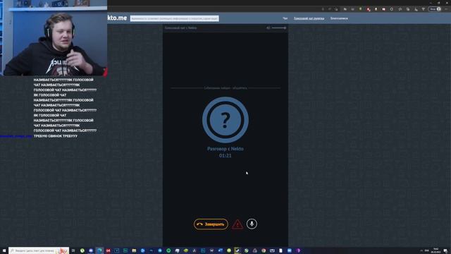The height and width of the screenshot is (254, 451).
Task: Click the speaker volume icon in chat header
Action: [268, 28]
